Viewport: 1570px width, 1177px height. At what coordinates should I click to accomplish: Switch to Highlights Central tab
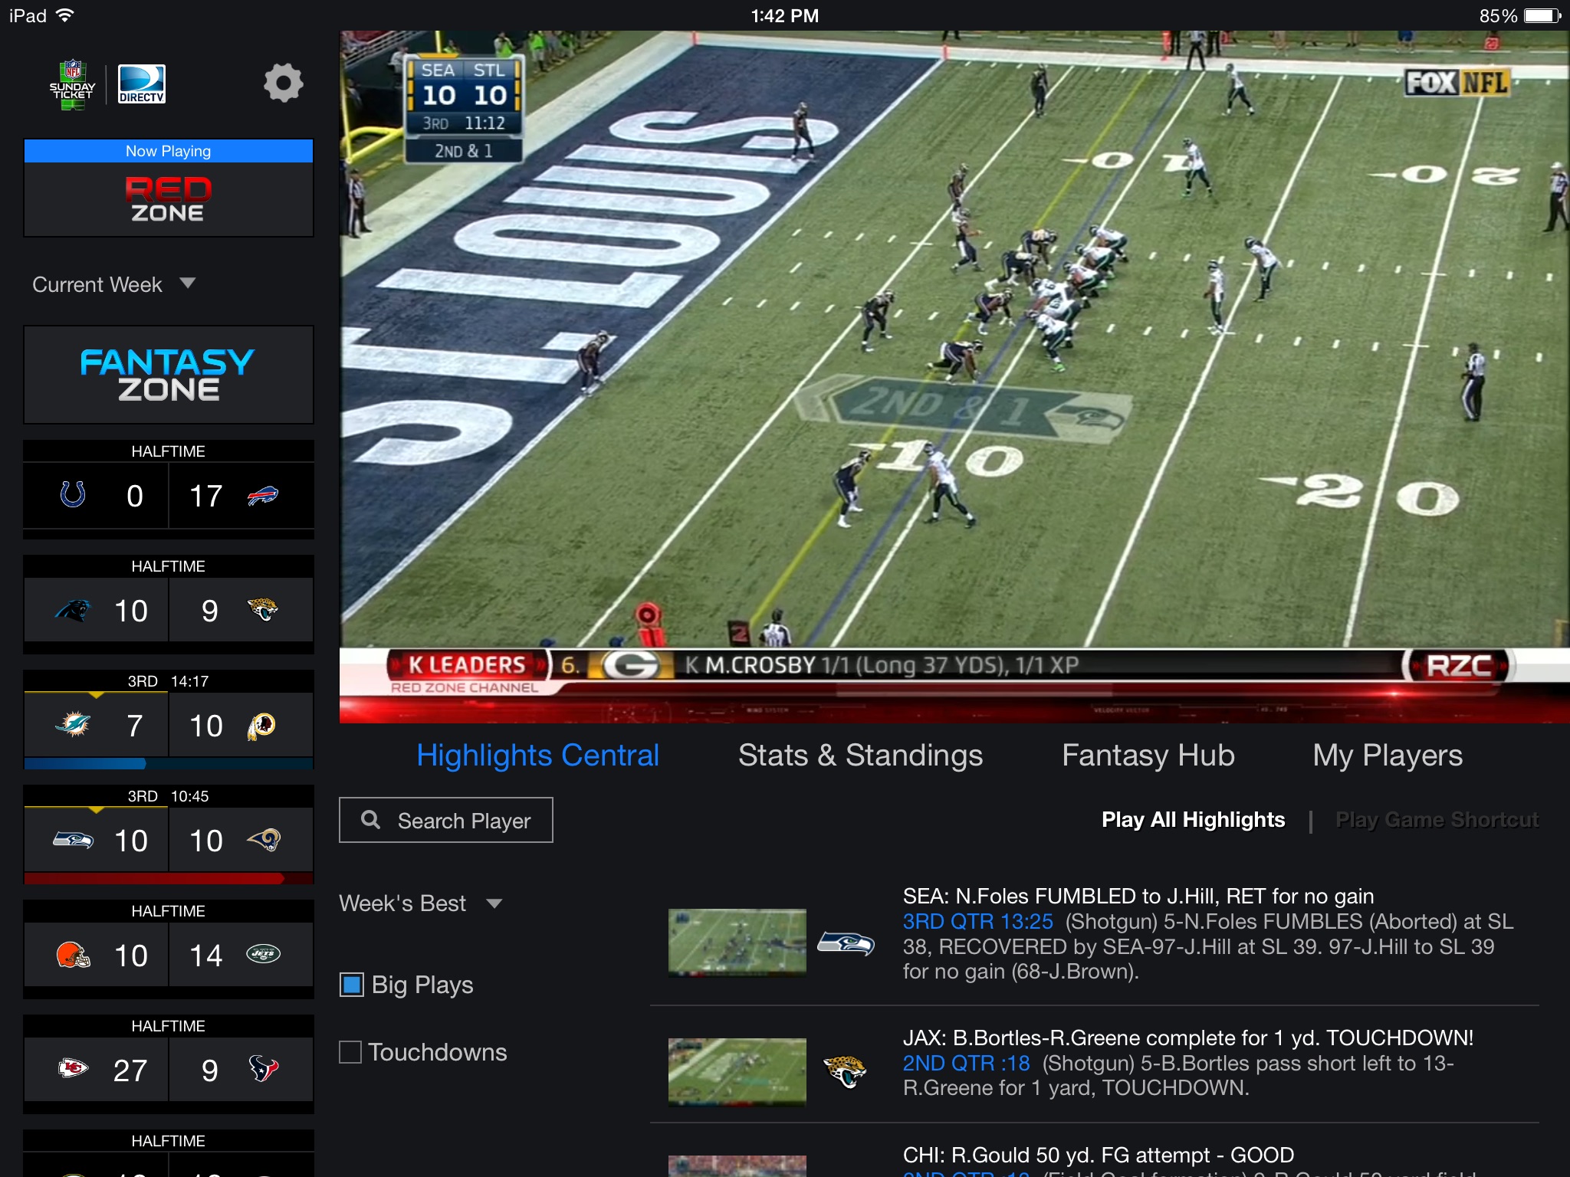click(537, 756)
